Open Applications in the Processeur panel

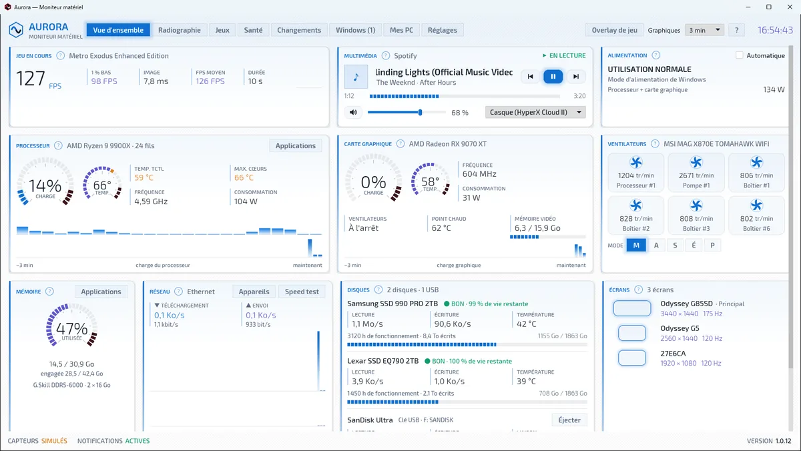click(296, 145)
